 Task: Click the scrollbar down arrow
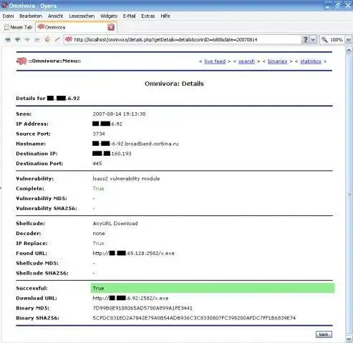click(x=349, y=339)
